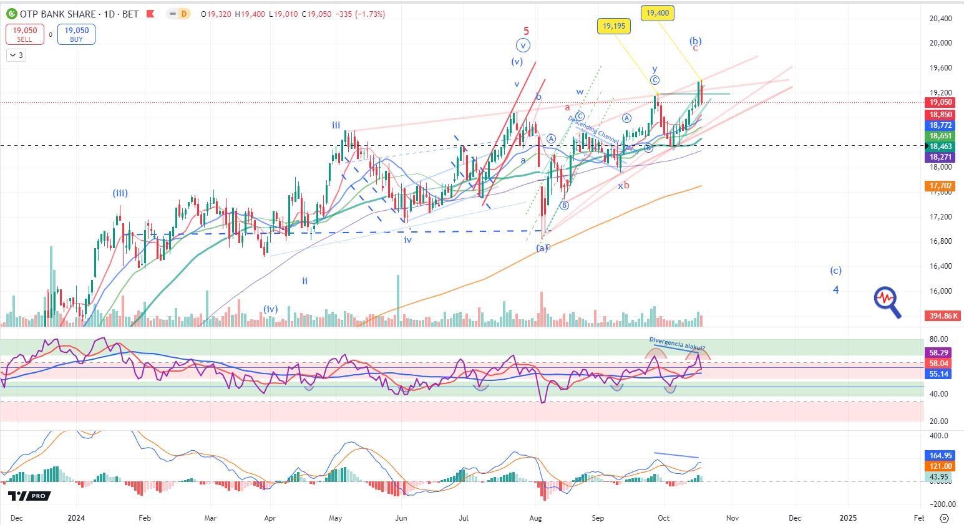Click the purple 58.29 RSI value label

click(x=939, y=353)
